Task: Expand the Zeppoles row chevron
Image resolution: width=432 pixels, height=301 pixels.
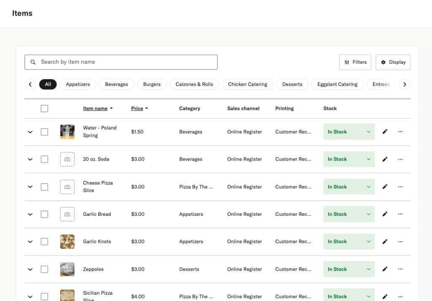Action: pos(30,269)
